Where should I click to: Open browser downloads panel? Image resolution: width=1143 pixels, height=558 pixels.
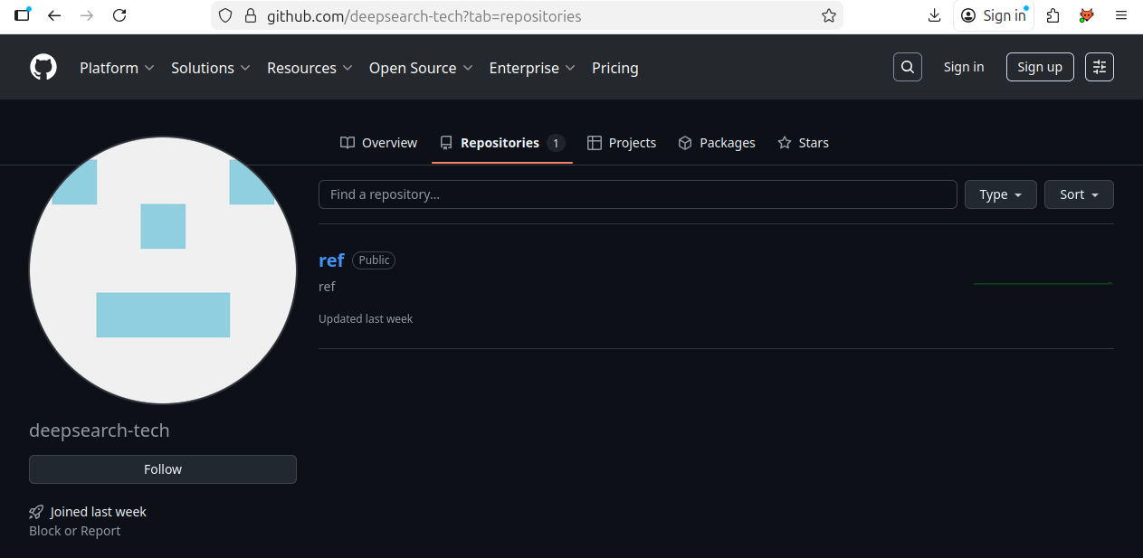[934, 15]
